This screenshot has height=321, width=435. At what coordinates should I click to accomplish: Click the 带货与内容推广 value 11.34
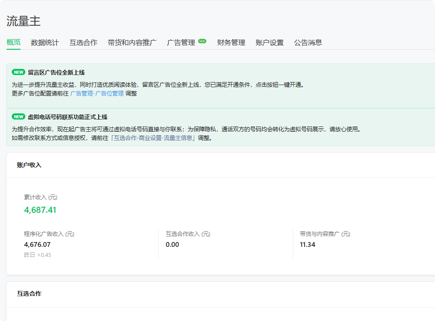point(308,245)
